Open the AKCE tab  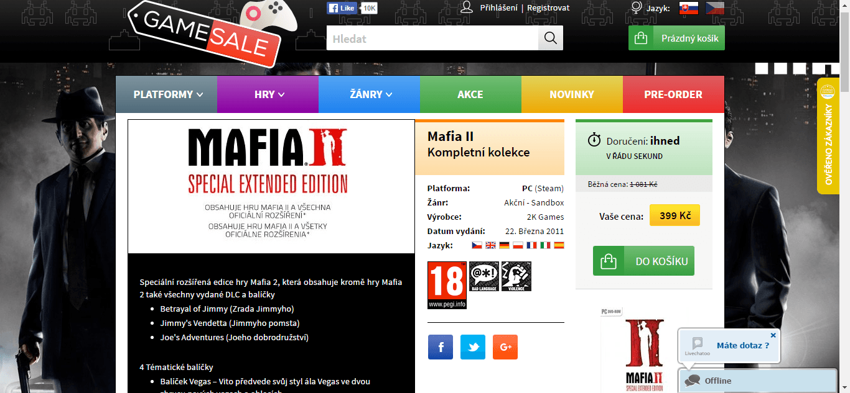[x=470, y=94]
